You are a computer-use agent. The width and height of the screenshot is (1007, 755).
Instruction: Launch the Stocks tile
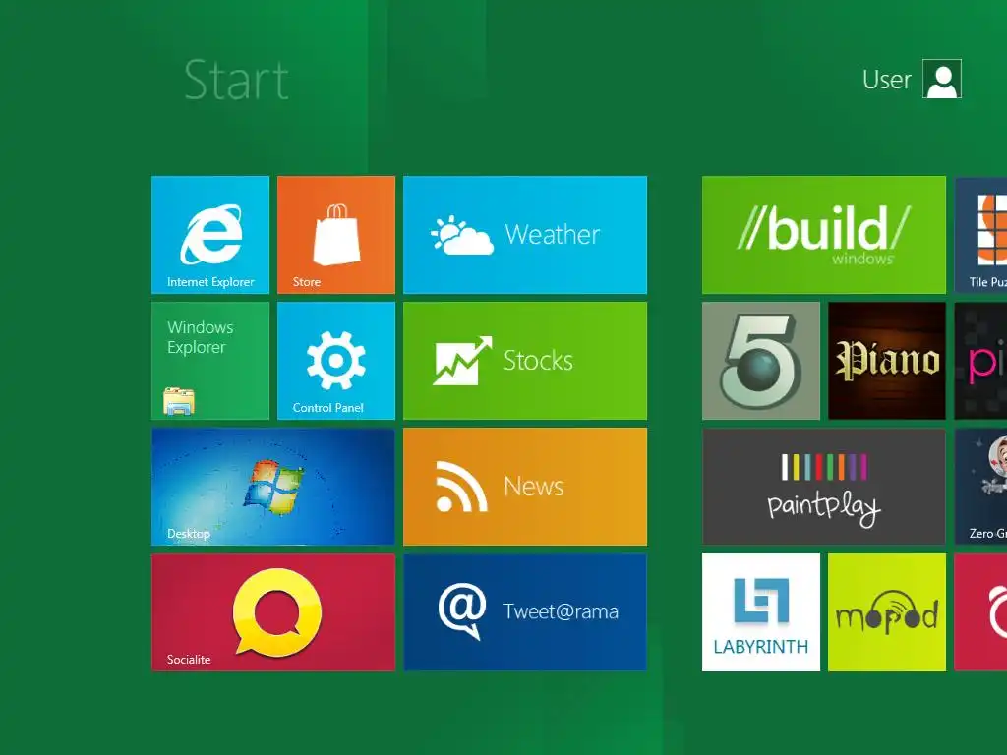point(525,360)
